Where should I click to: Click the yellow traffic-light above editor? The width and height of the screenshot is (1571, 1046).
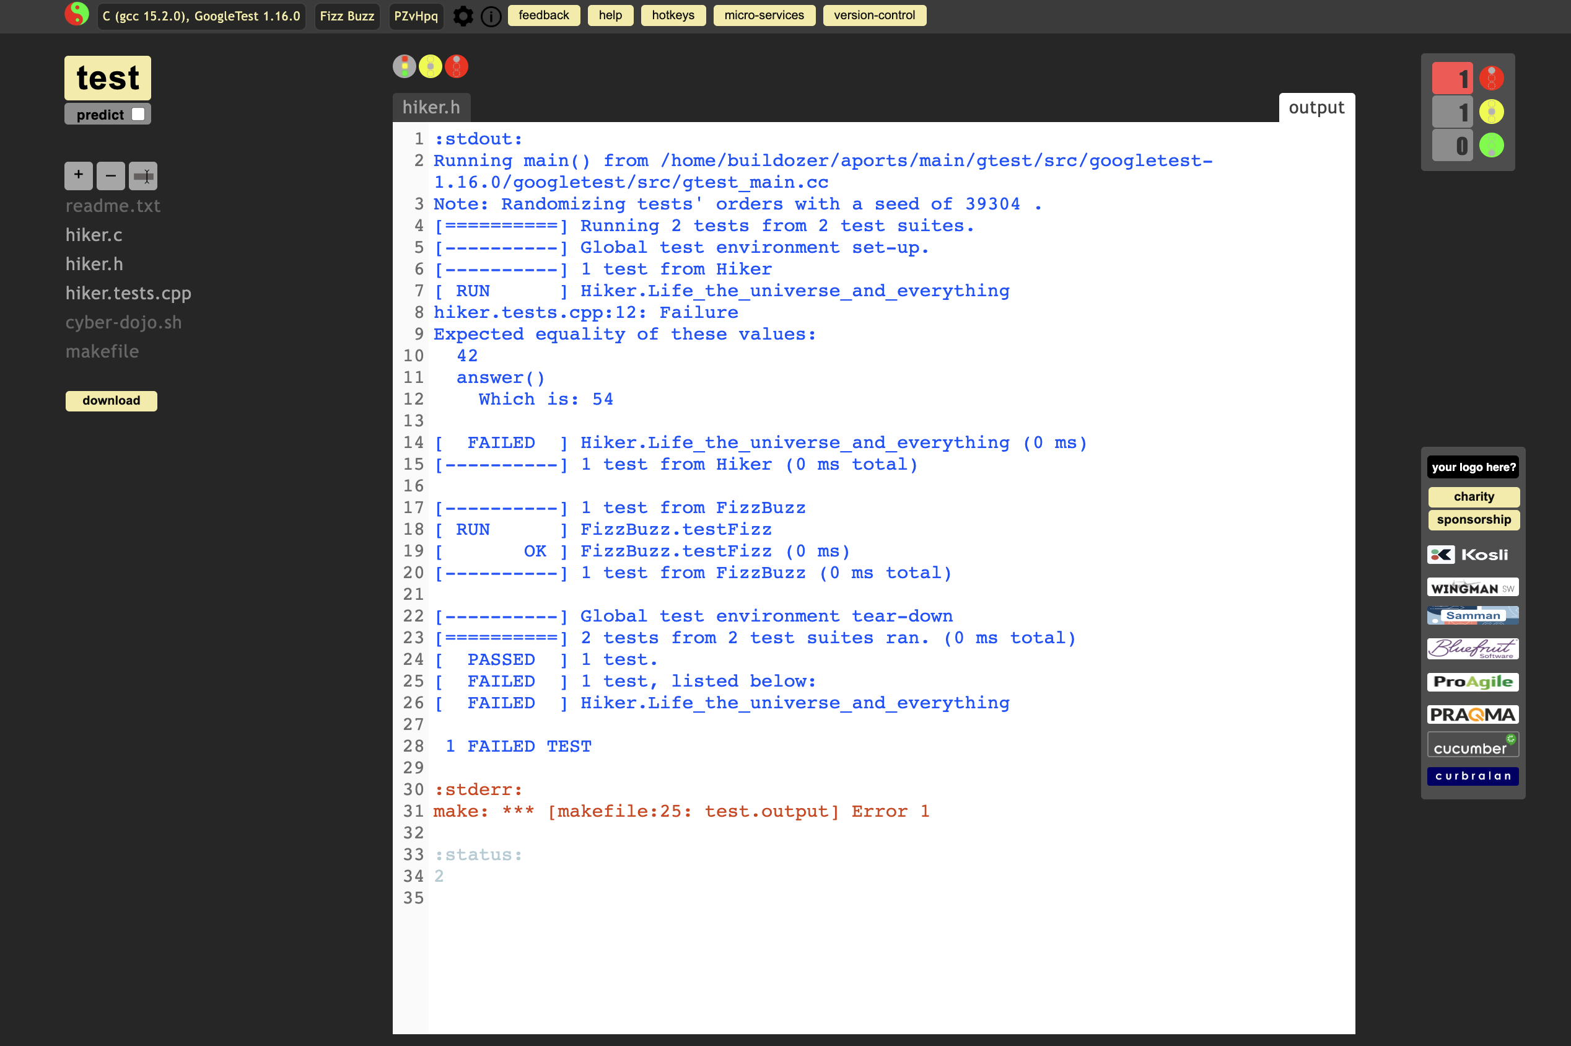coord(430,66)
